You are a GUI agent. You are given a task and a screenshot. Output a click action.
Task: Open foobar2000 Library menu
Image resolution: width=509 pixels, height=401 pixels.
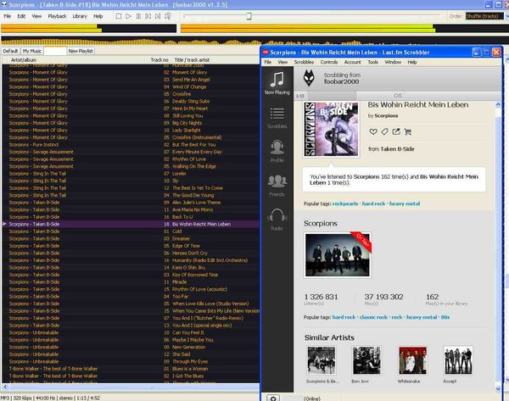(80, 16)
